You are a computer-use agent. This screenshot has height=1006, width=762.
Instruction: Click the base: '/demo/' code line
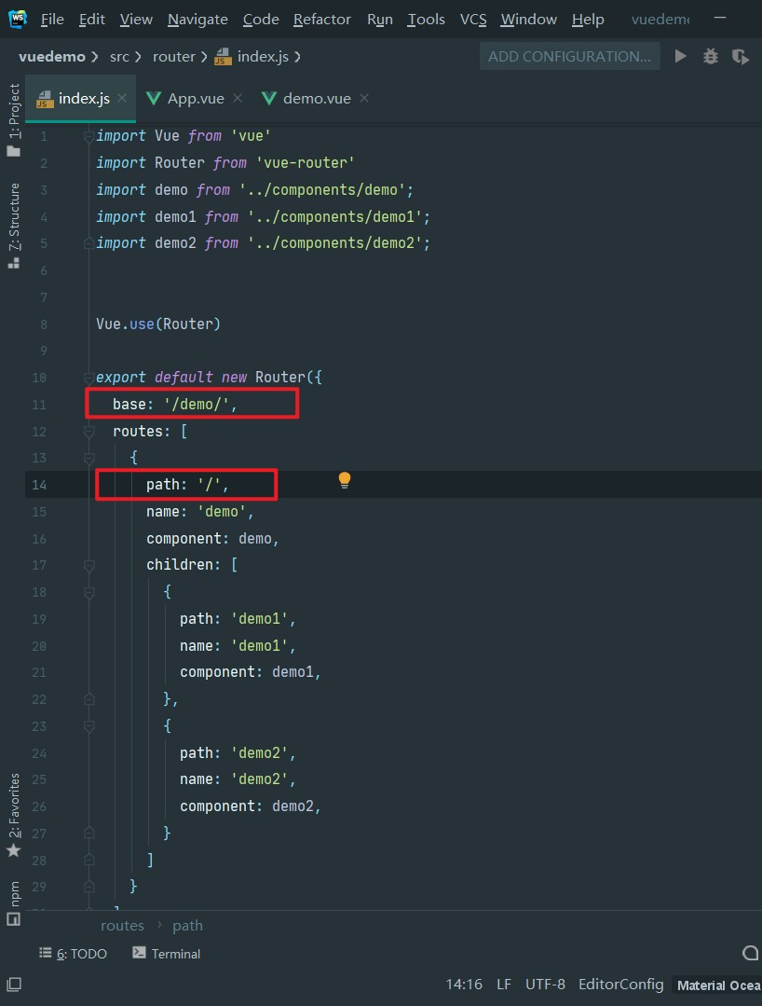point(175,405)
